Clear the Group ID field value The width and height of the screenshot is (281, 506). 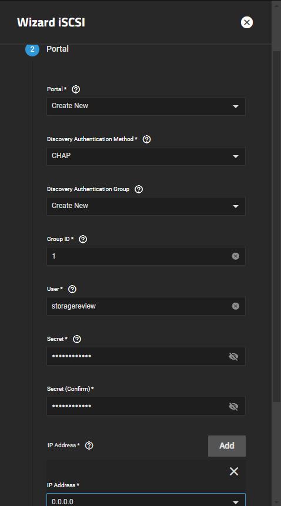pyautogui.click(x=236, y=256)
